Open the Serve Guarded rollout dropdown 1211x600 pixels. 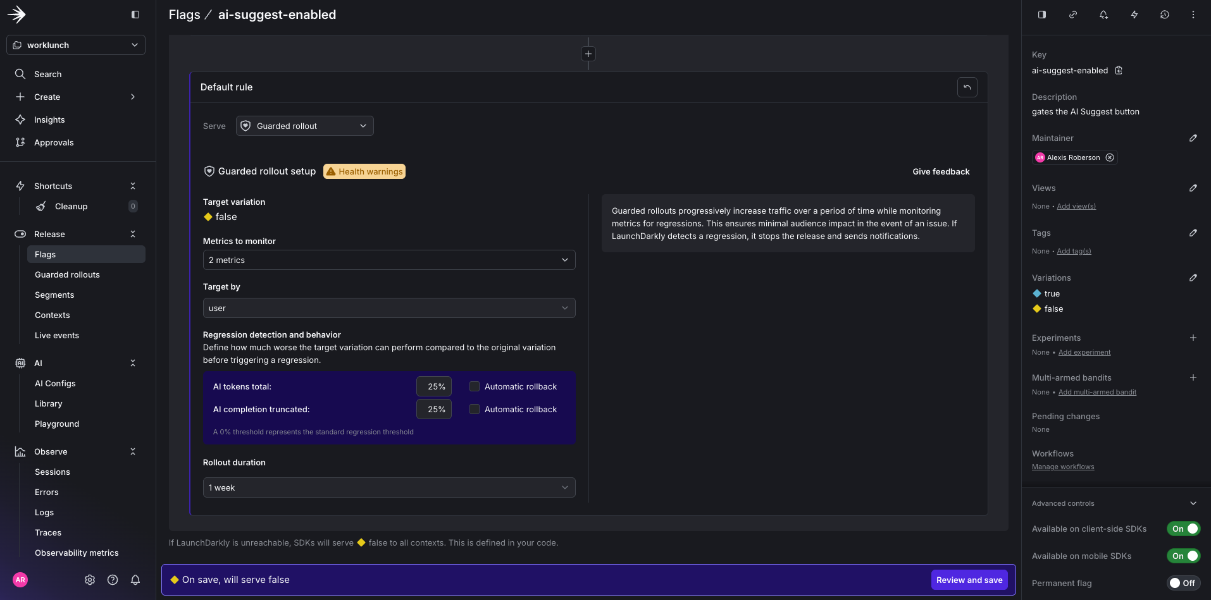tap(305, 126)
